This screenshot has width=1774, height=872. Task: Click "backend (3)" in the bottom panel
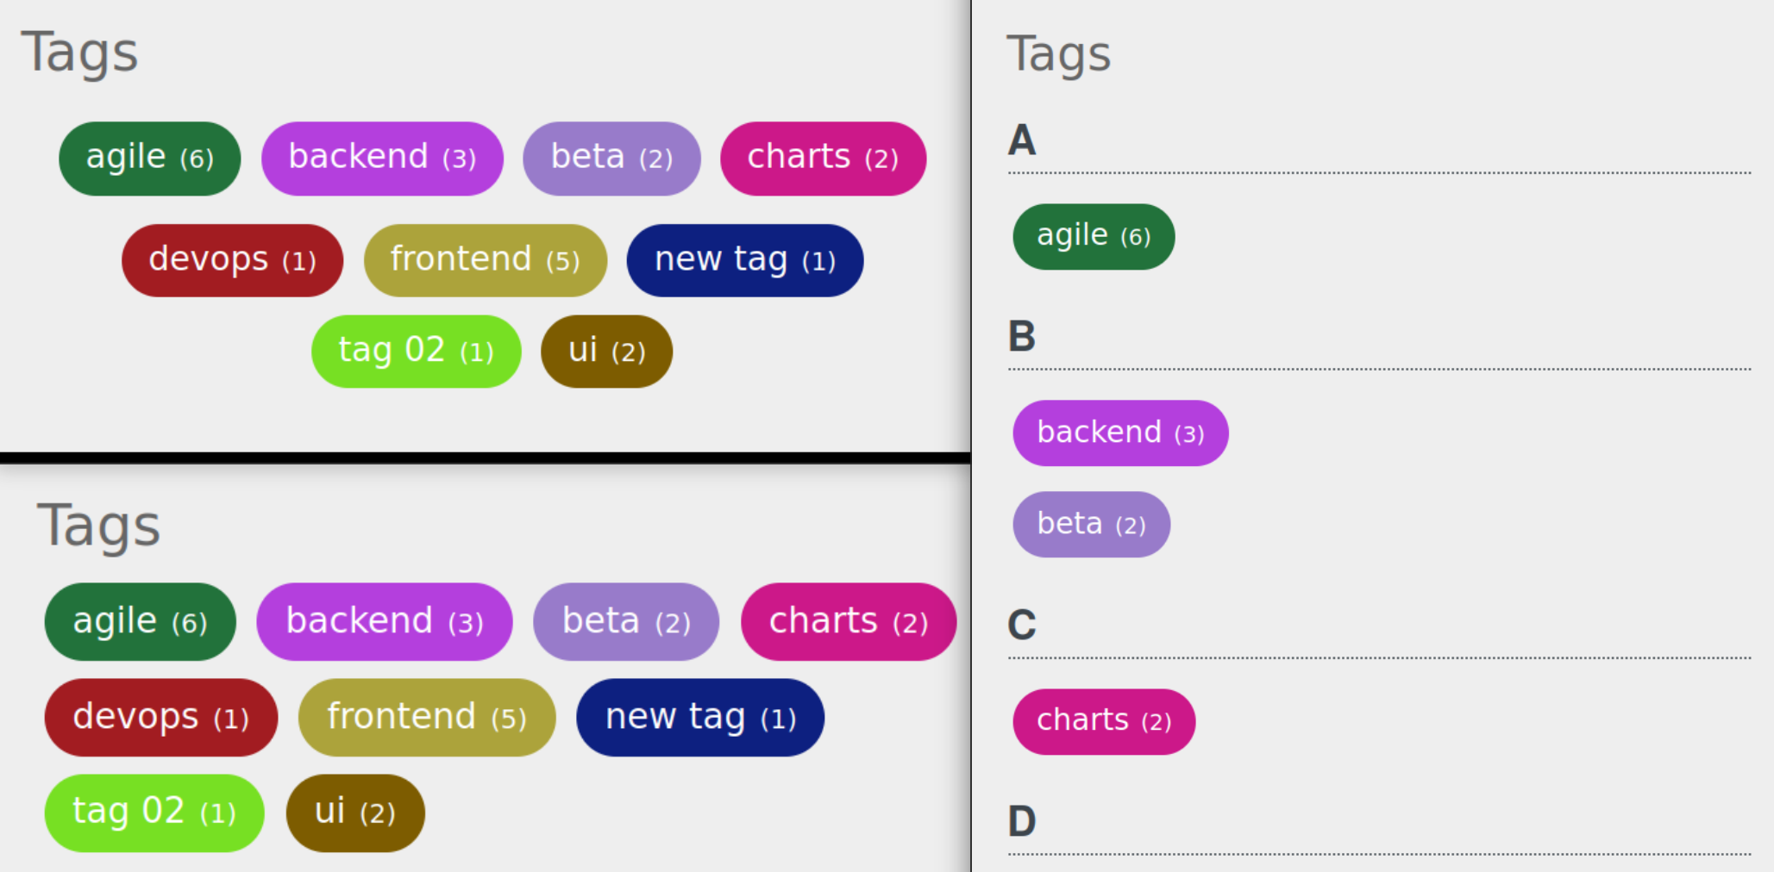tap(385, 621)
